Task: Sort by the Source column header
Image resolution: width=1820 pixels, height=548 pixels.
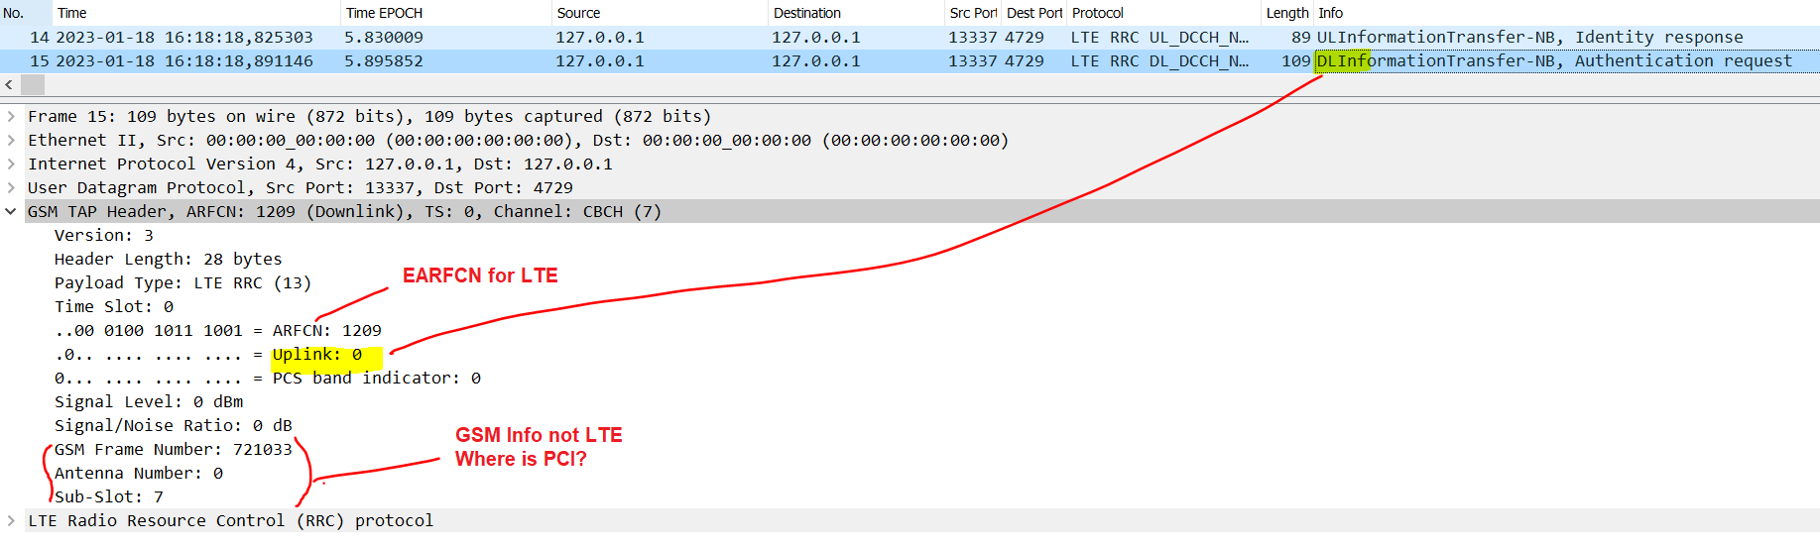Action: coord(661,13)
